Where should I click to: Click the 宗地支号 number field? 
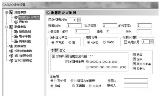coord(146,42)
